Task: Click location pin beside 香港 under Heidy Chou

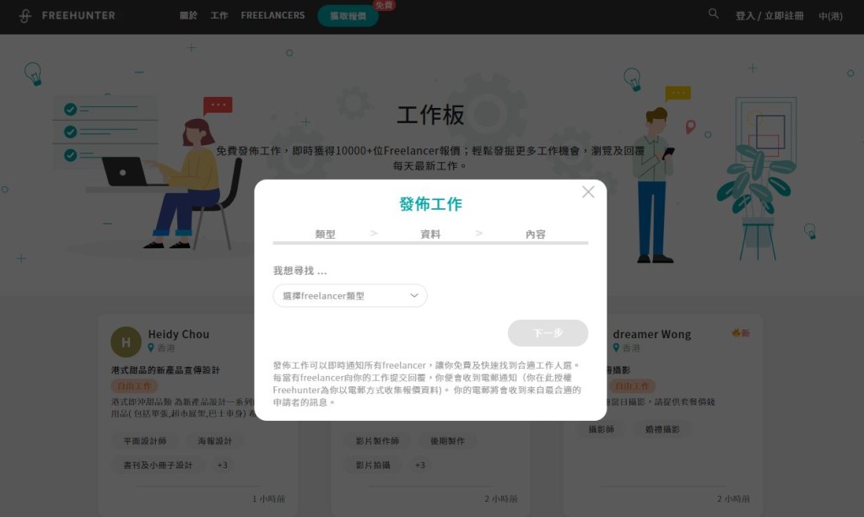Action: [x=152, y=348]
